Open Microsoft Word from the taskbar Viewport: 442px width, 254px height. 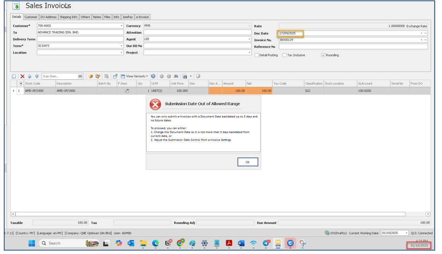coord(241,243)
